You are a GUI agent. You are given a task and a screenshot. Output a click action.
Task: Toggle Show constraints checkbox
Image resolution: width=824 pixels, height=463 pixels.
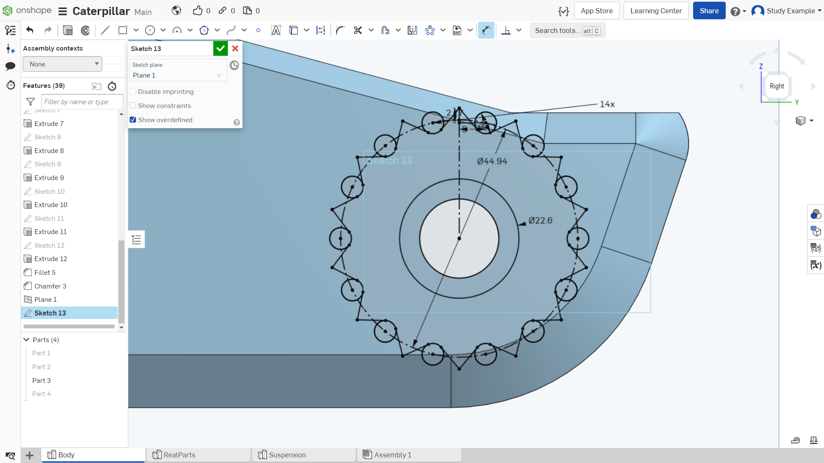pyautogui.click(x=133, y=105)
